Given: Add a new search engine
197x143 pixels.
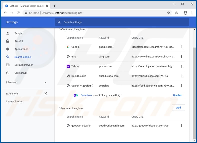Looking at the screenshot, I should pos(178,108).
